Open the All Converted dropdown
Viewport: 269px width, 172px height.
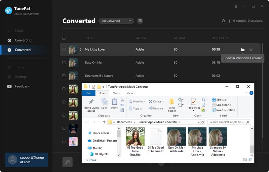tap(116, 21)
